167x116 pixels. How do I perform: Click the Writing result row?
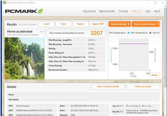tap(76, 49)
